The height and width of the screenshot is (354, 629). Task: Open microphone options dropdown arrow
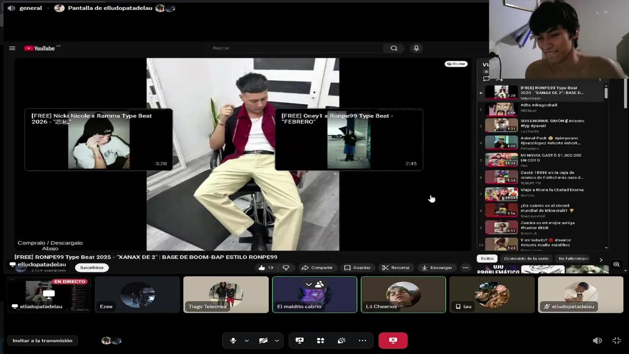click(x=247, y=340)
